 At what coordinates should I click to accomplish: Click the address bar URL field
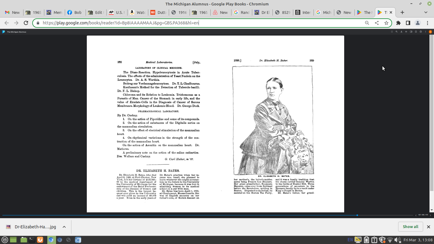click(202, 23)
